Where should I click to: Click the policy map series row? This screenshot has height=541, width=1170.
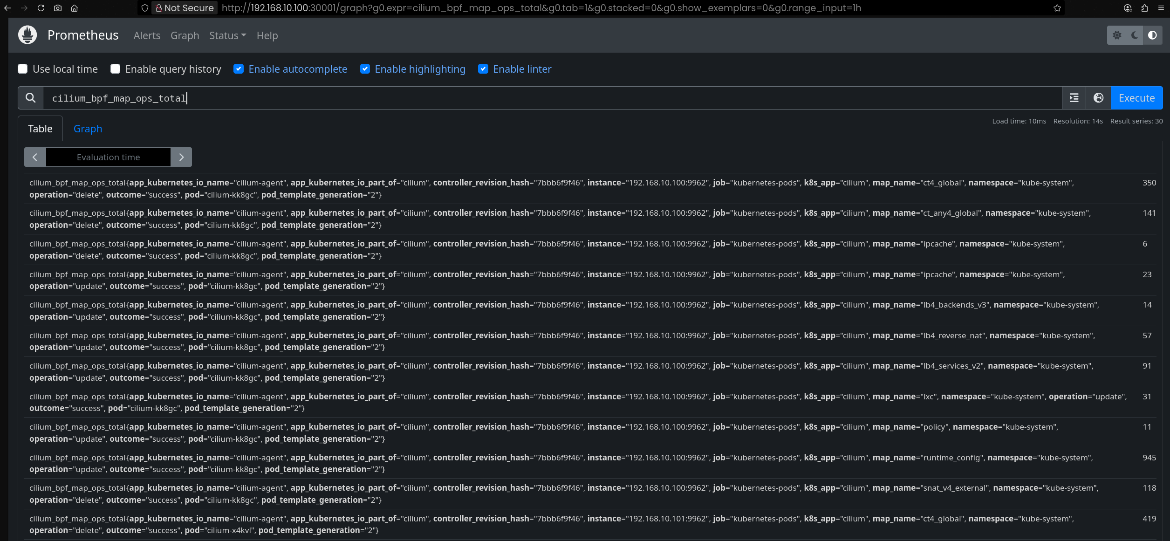click(590, 433)
